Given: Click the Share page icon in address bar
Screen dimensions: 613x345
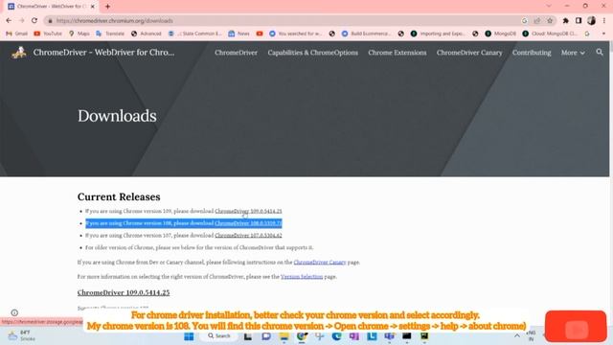Looking at the screenshot, I should click(x=537, y=21).
